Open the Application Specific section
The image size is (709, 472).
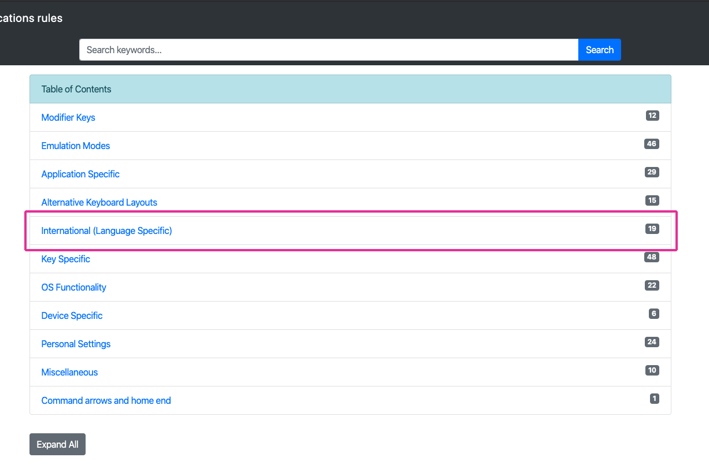click(80, 174)
